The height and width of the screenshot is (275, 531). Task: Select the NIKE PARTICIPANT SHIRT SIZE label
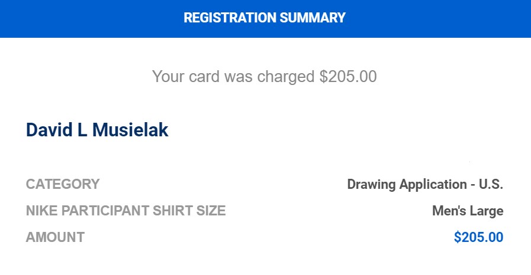126,211
